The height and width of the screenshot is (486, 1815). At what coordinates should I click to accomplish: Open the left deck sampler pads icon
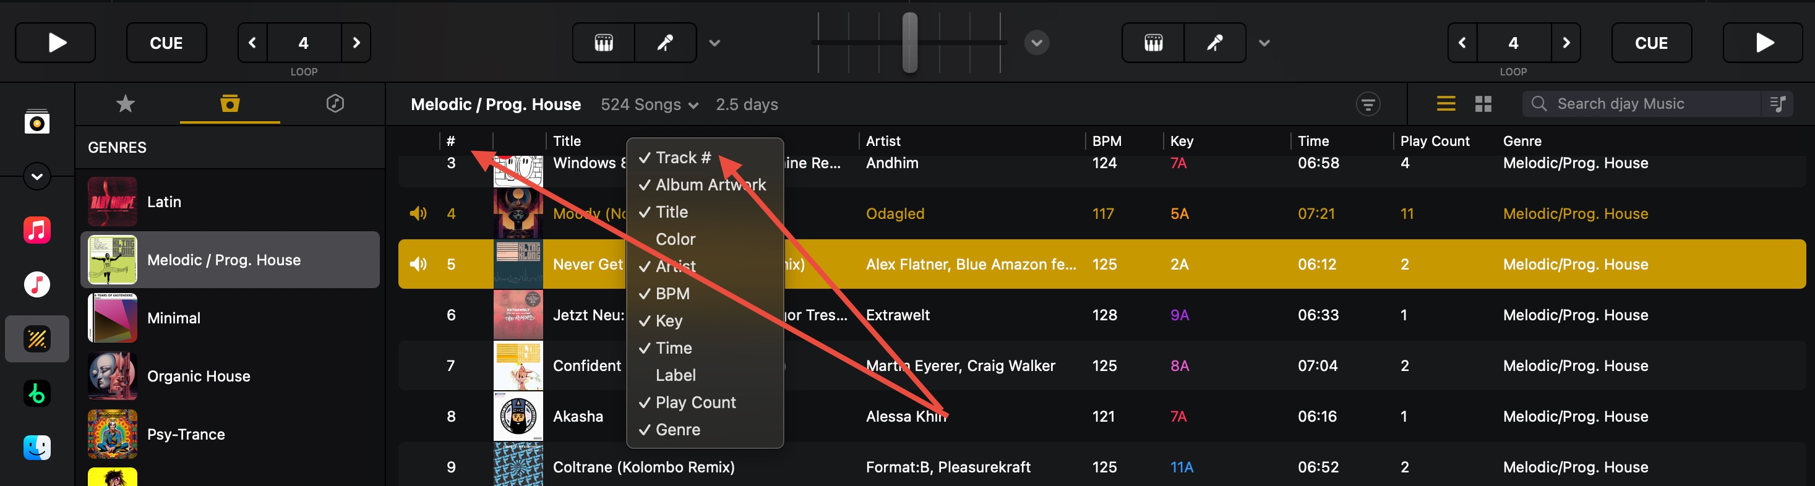[x=604, y=43]
